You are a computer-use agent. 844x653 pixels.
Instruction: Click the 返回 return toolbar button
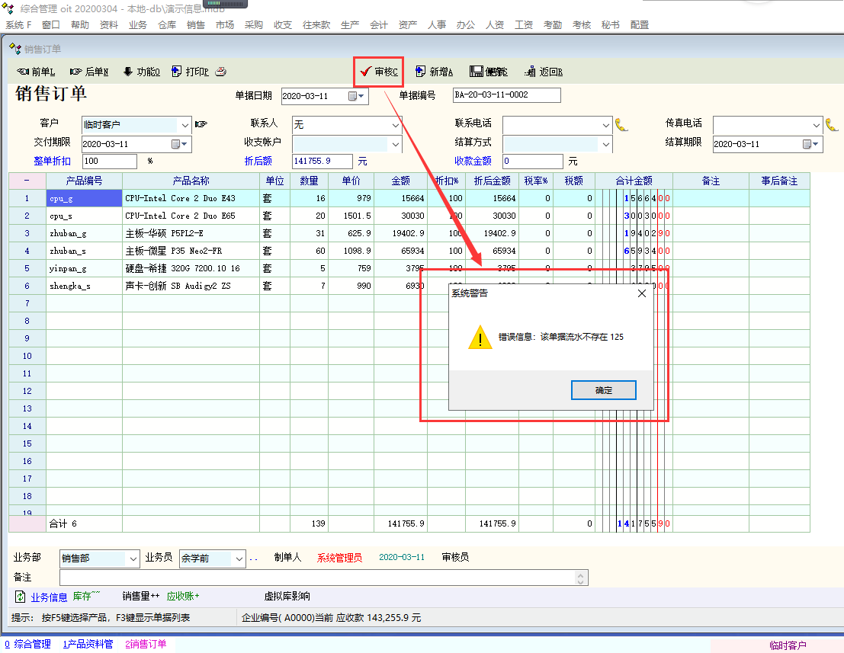544,72
